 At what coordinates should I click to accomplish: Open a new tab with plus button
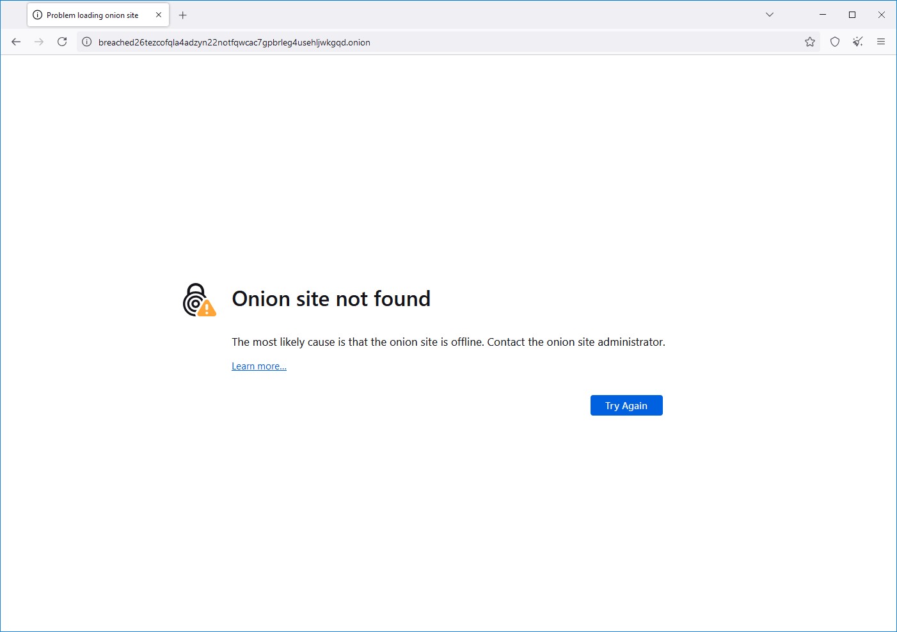(x=183, y=15)
